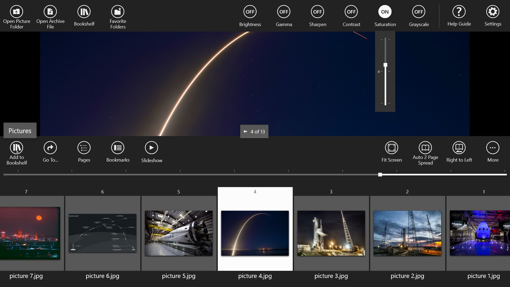Add current pictures to Bookshelf

[x=16, y=153]
